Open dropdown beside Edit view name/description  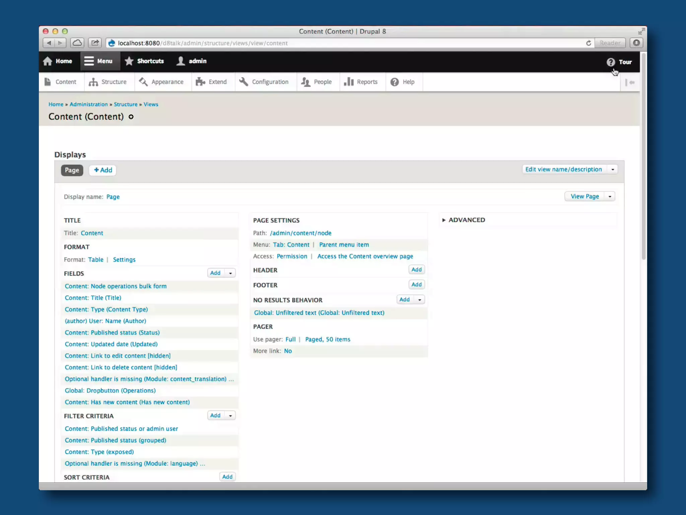tap(613, 169)
